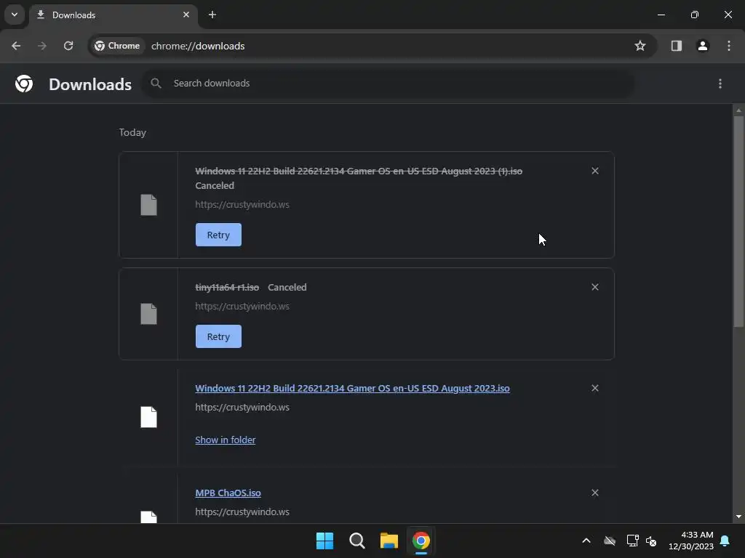The height and width of the screenshot is (558, 745).
Task: Click the Chrome taskbar icon
Action: click(421, 541)
